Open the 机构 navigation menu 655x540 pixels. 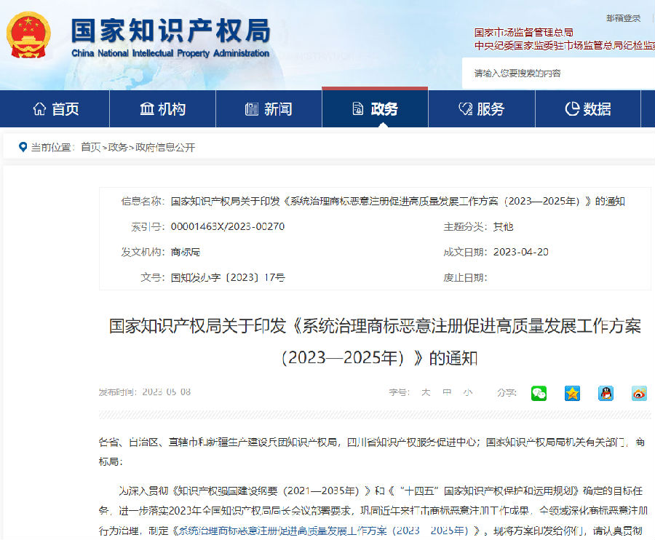click(162, 109)
